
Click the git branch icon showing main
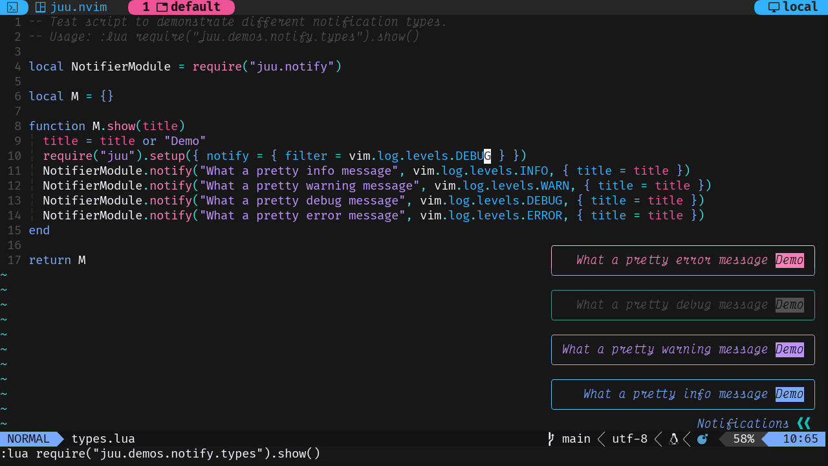(549, 439)
